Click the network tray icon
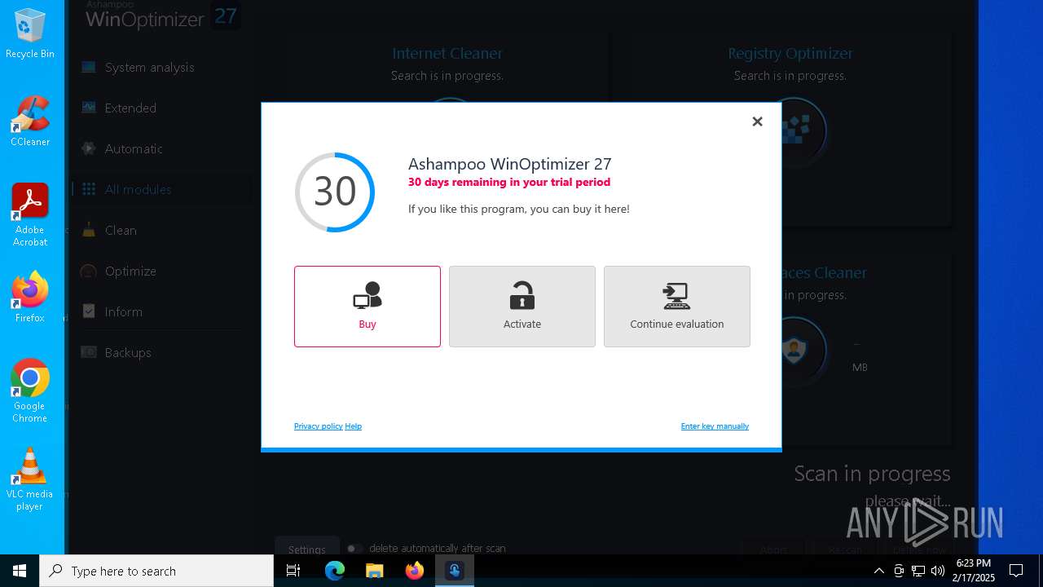Viewport: 1043px width, 587px height. (x=918, y=571)
